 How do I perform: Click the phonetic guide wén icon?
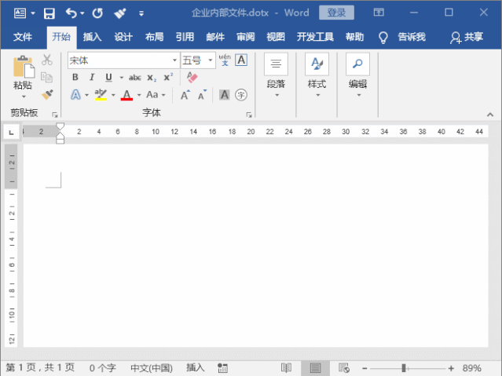(225, 60)
